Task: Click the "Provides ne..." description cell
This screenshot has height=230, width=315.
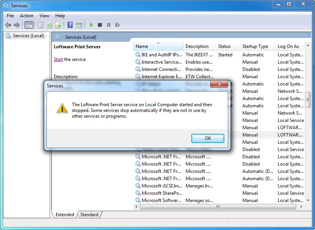Action: click(x=199, y=69)
